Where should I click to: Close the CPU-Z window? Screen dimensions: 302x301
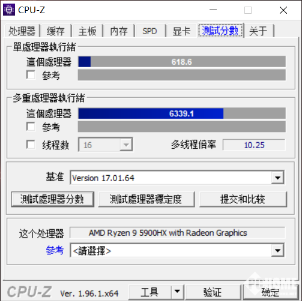(x=283, y=10)
